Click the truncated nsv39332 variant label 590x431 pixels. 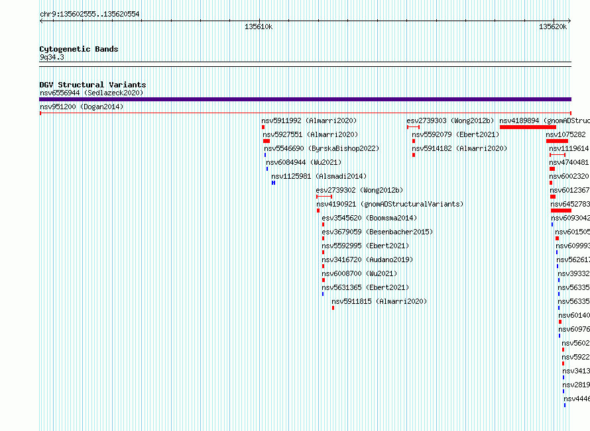point(573,273)
